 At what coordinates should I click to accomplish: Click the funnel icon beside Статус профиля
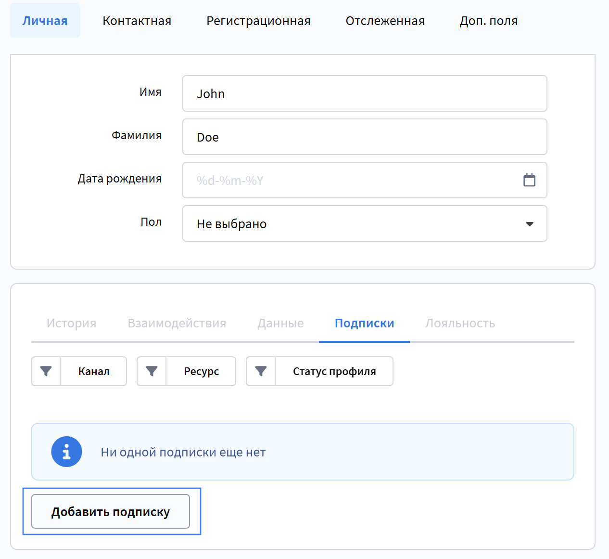tap(261, 371)
